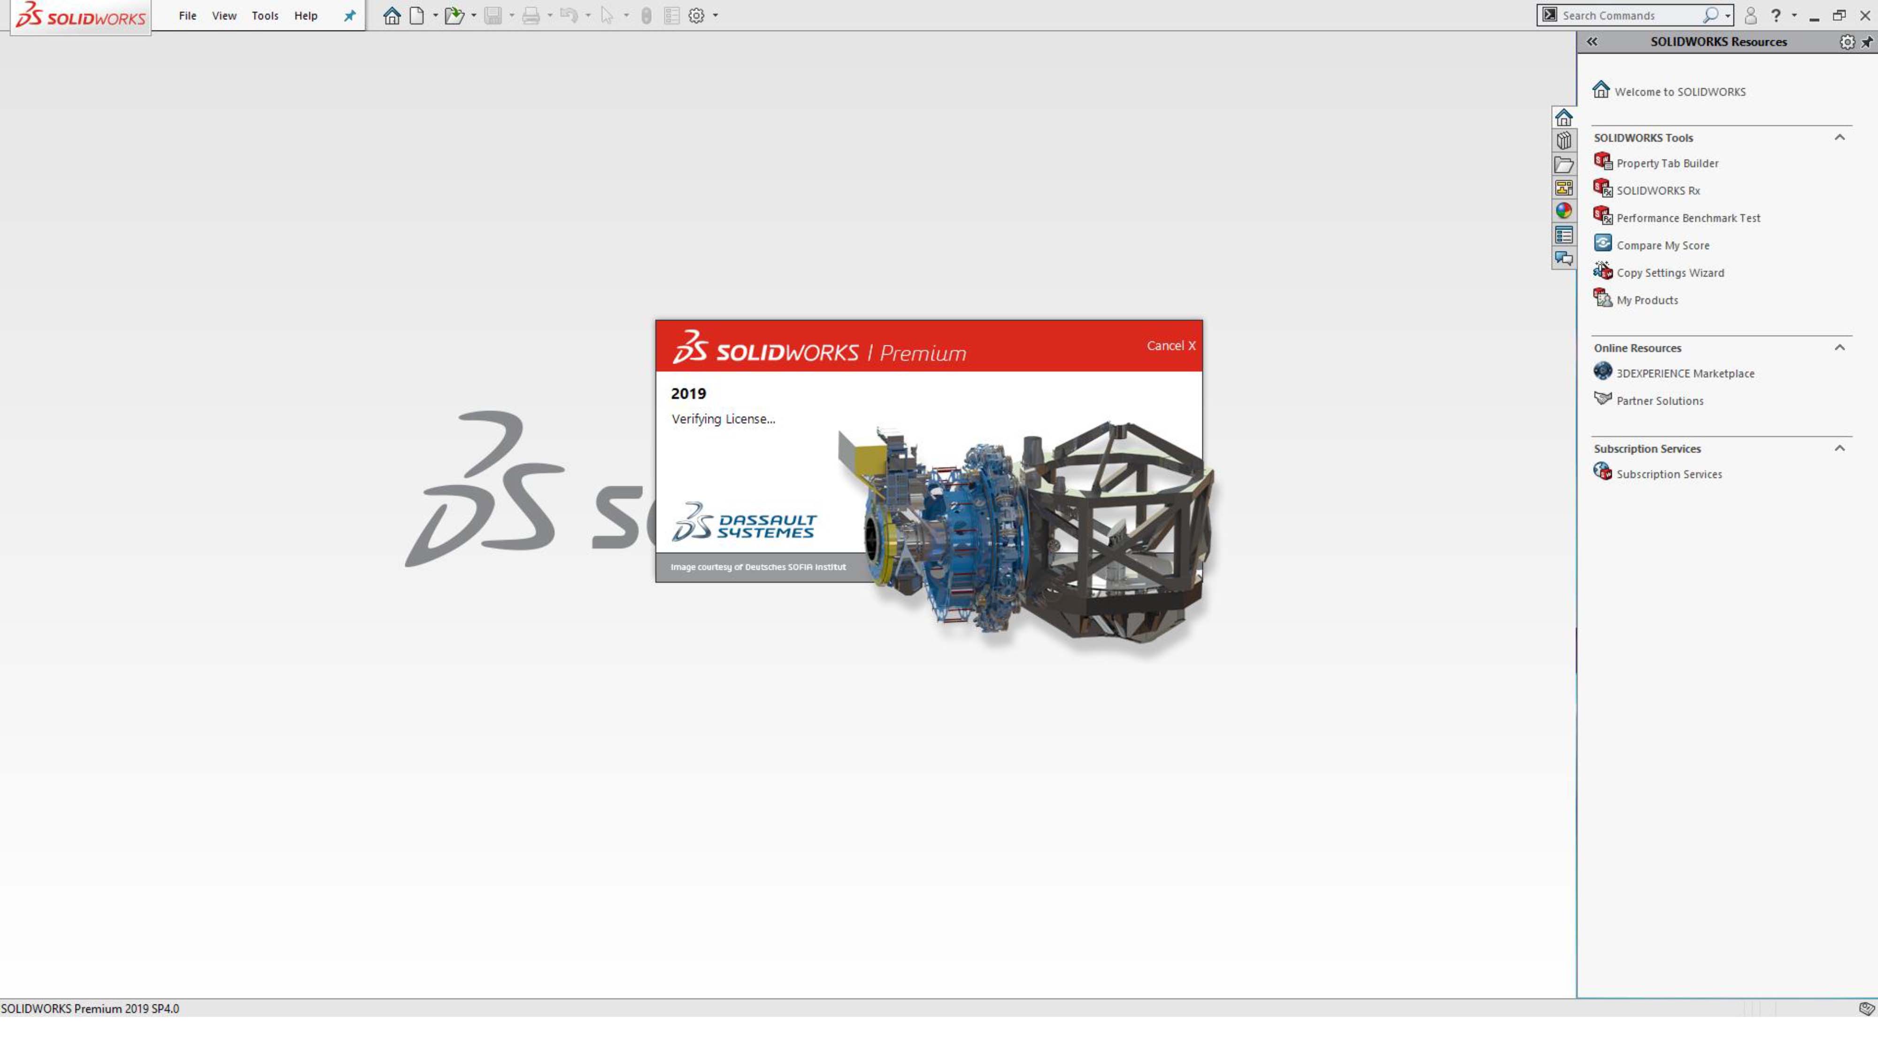Screen dimensions: 1878x1056
Task: Open the Custom Properties task pane tab
Action: click(1564, 236)
